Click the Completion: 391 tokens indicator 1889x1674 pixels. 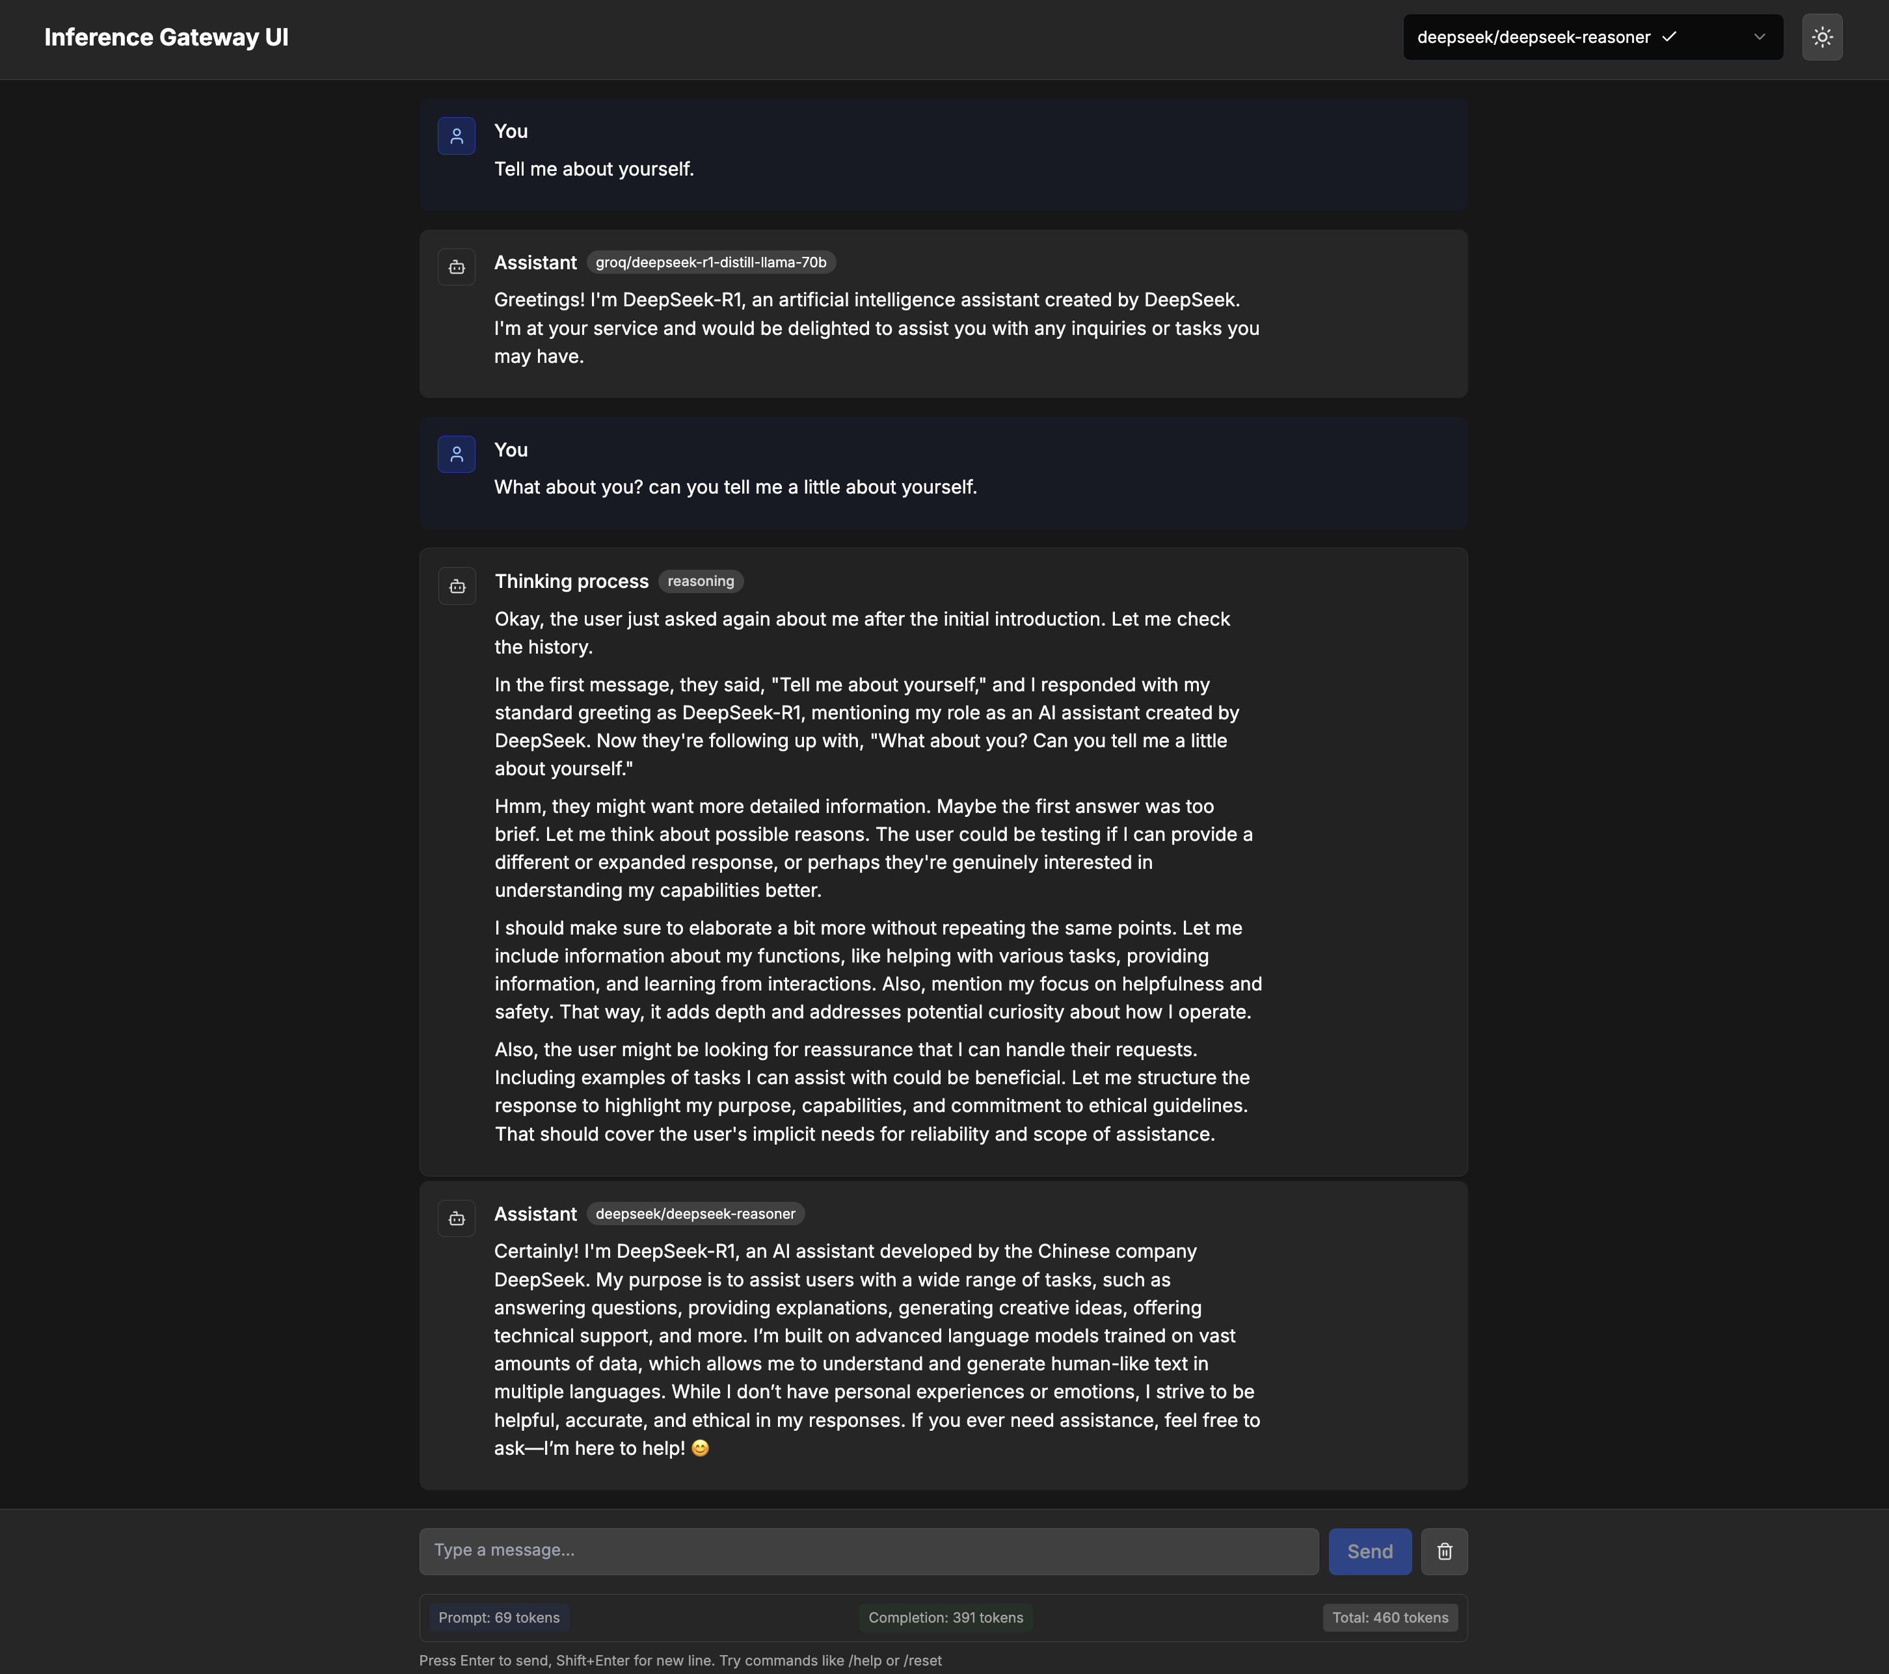tap(945, 1617)
